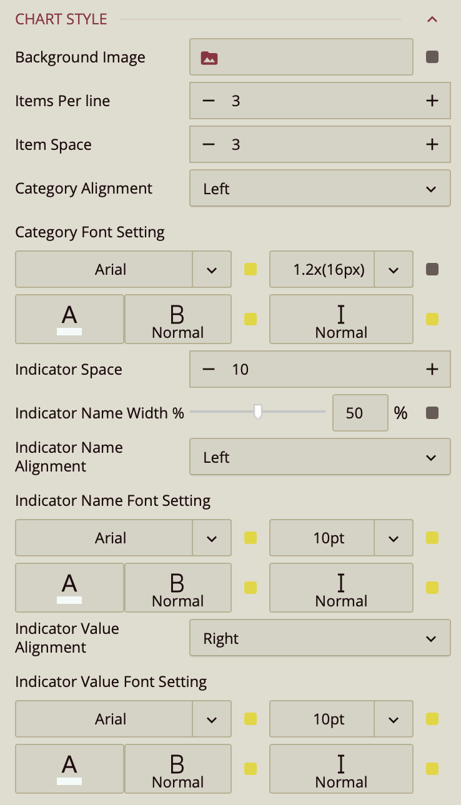This screenshot has height=805, width=461.
Task: Click the CHART STYLE section header
Action: pos(61,19)
